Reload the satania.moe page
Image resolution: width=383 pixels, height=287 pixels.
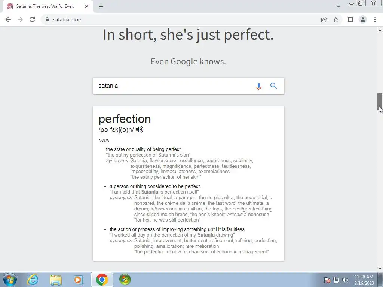(32, 19)
